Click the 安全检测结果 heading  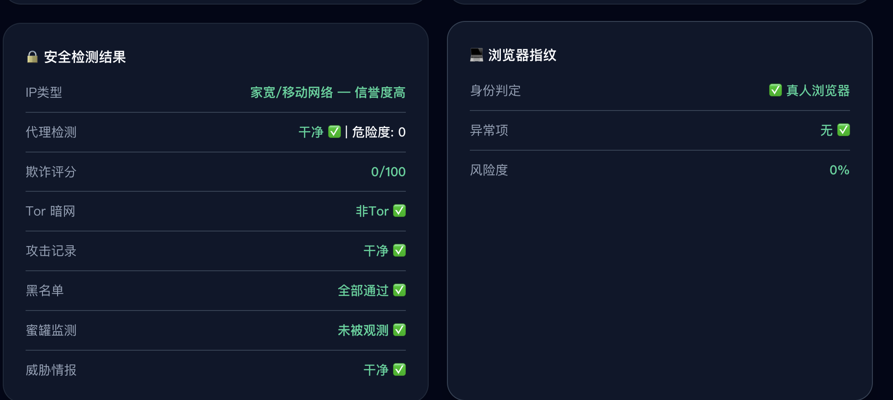tap(85, 57)
